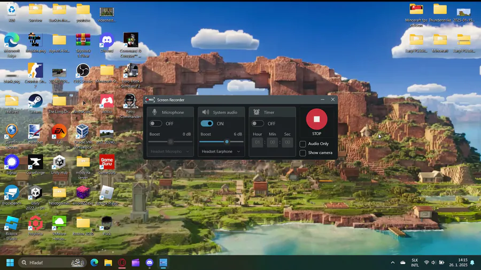This screenshot has width=481, height=270.
Task: Select the Unity Hub desktop shortcut
Action: click(59, 165)
